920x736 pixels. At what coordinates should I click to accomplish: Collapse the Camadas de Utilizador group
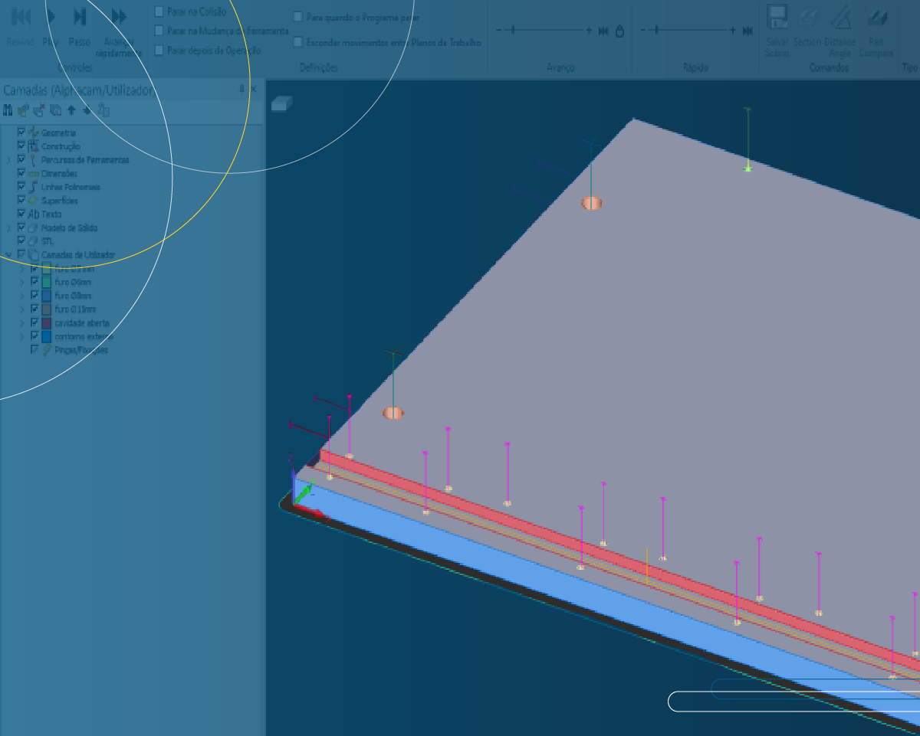point(9,254)
